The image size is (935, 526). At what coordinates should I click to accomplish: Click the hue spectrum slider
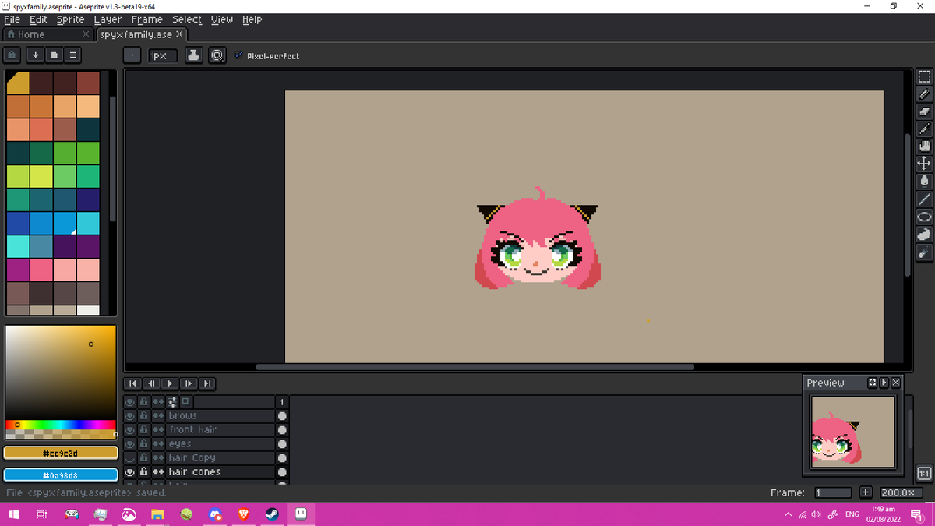[61, 425]
